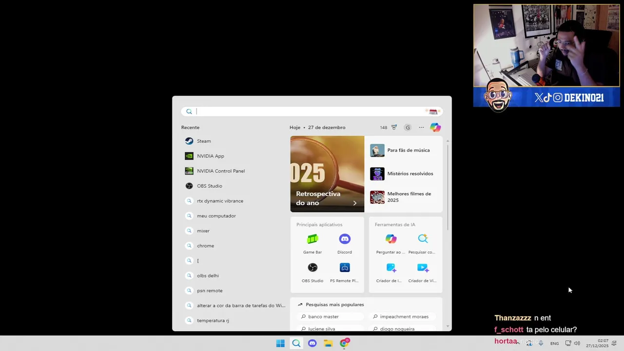Click the Search icon in taskbar
Image resolution: width=624 pixels, height=351 pixels.
pyautogui.click(x=296, y=343)
